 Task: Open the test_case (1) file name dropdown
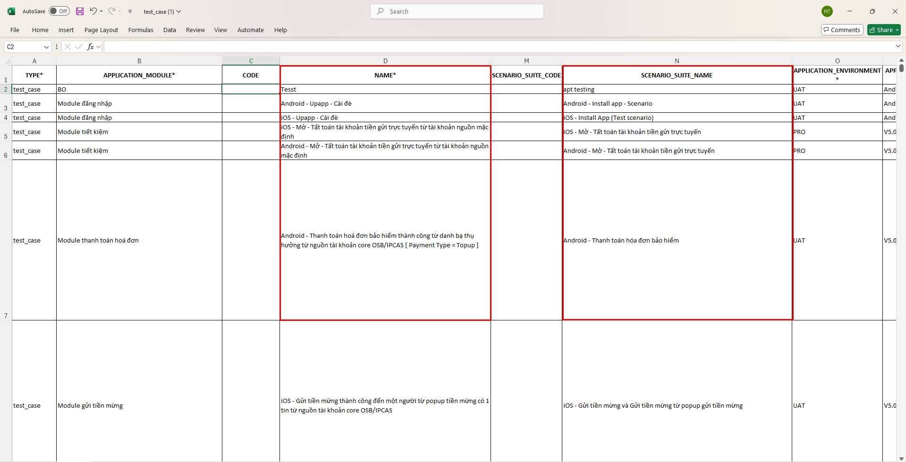point(179,12)
